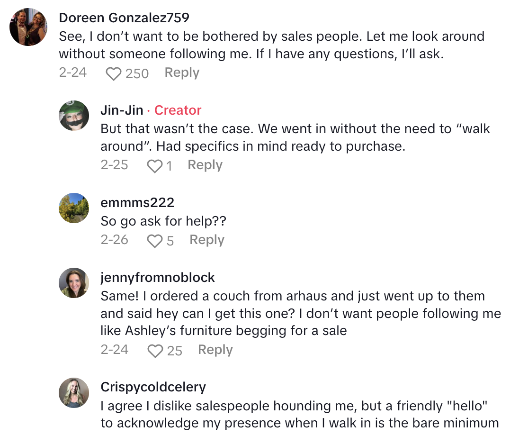
Task: Like emmms222's reply using the heart icon
Action: pos(155,241)
